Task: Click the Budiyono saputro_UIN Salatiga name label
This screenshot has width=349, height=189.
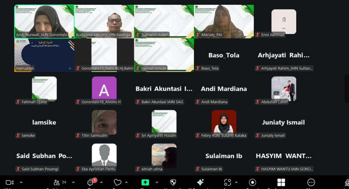Action: [x=103, y=35]
